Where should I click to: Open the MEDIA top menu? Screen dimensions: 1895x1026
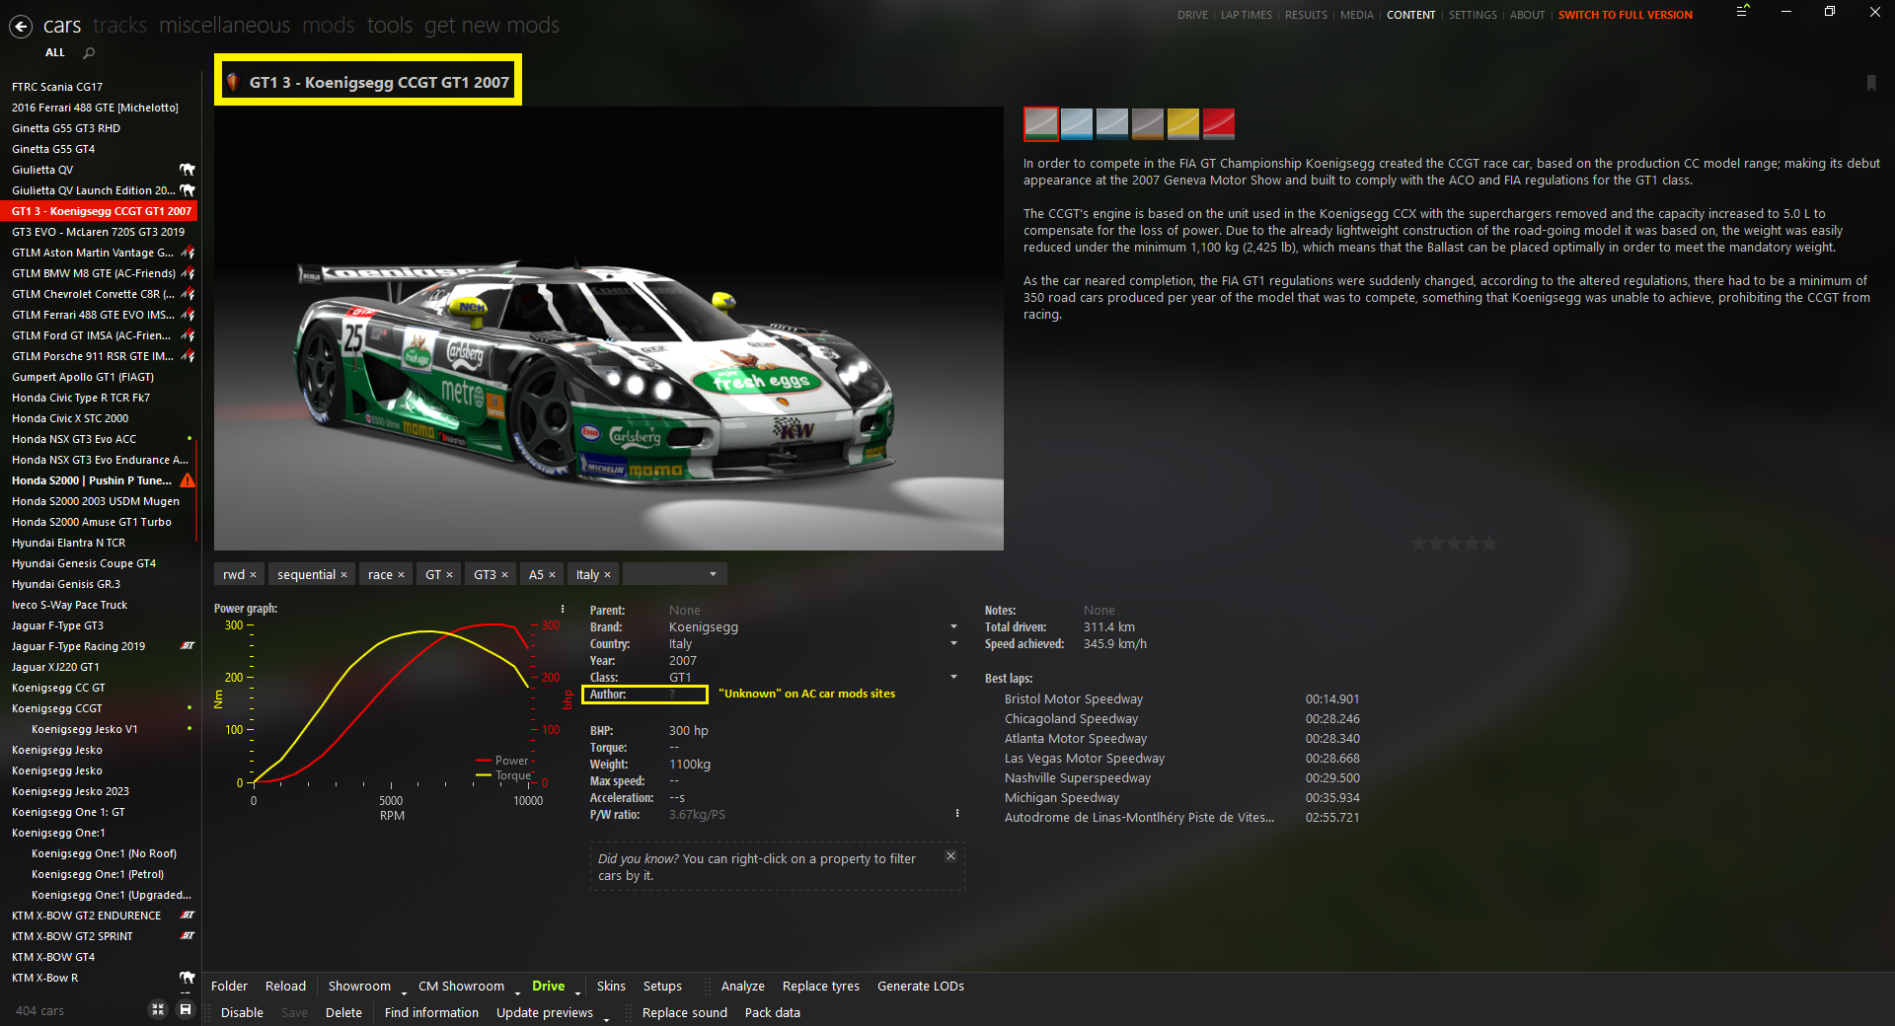(x=1357, y=15)
